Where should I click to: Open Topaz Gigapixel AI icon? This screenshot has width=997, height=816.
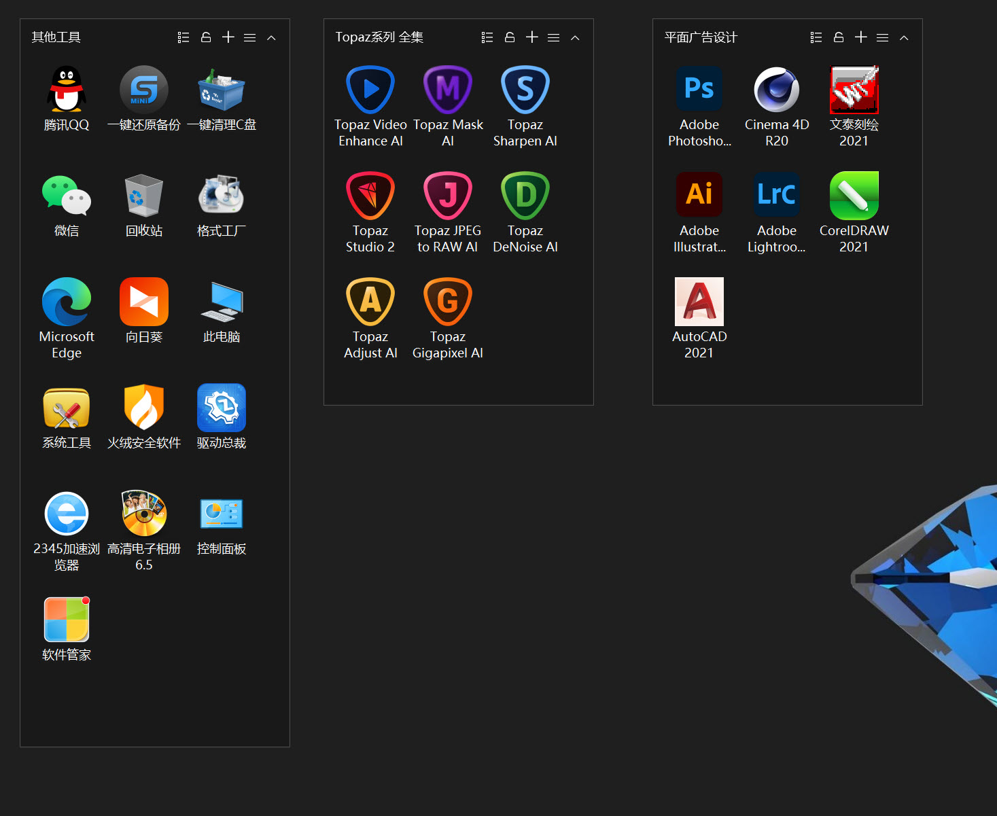tap(448, 302)
